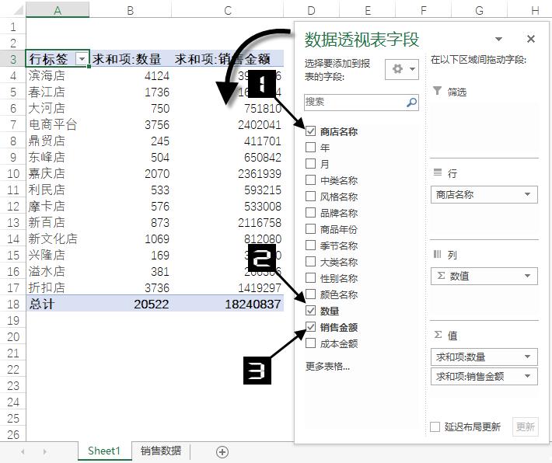Screen dimensions: 552x463
Task: Open the task pane options arrow
Action: pyautogui.click(x=498, y=39)
